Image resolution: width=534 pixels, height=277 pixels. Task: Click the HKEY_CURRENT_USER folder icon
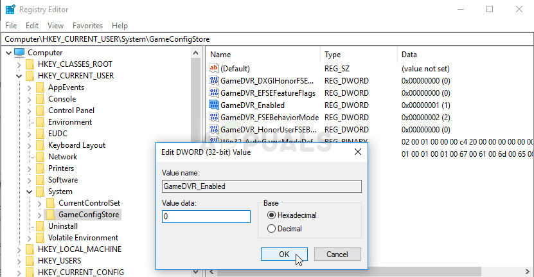coord(30,76)
